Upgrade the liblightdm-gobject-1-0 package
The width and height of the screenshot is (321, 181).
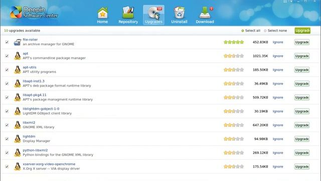pos(302,111)
